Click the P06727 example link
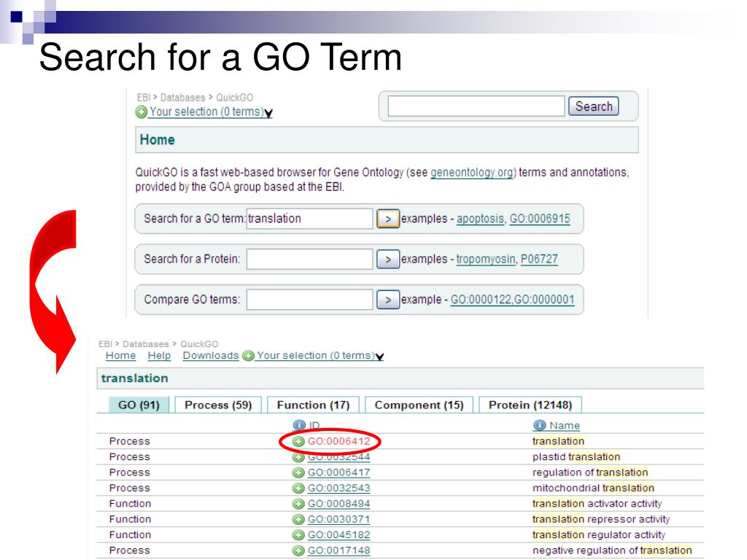The width and height of the screenshot is (747, 560). click(x=539, y=260)
